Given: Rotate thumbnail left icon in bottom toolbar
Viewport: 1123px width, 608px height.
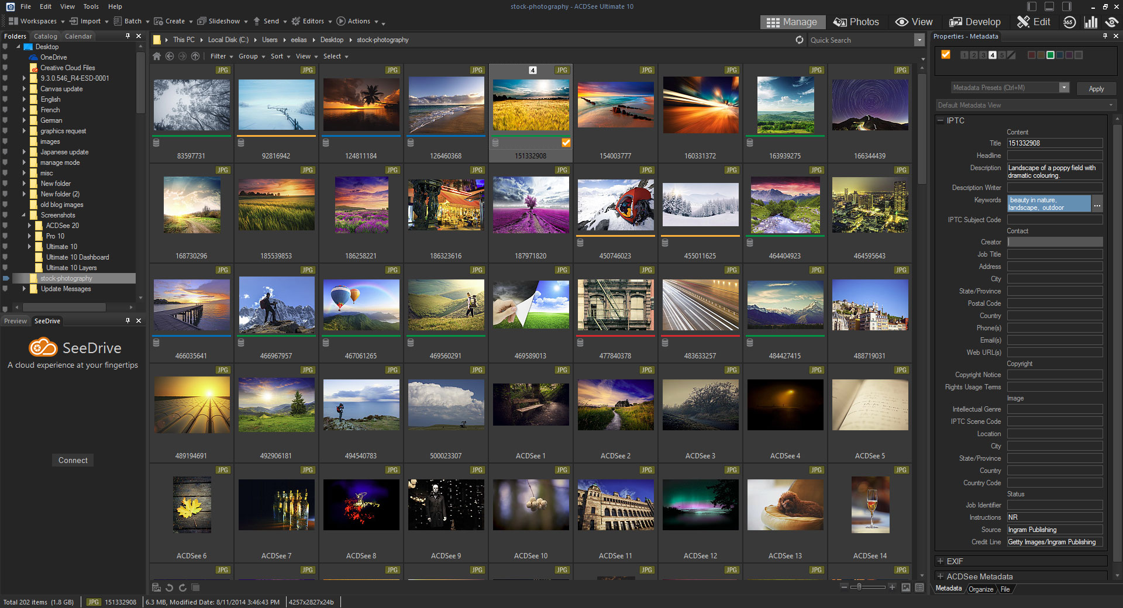Looking at the screenshot, I should pyautogui.click(x=170, y=588).
